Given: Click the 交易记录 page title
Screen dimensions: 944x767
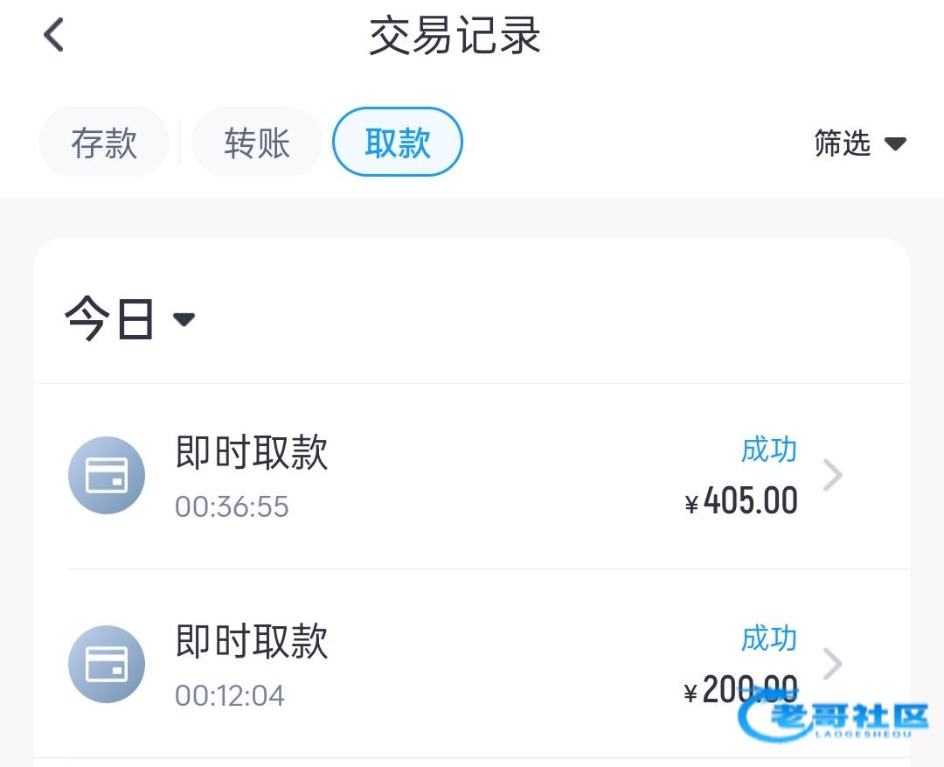Looking at the screenshot, I should coord(455,37).
